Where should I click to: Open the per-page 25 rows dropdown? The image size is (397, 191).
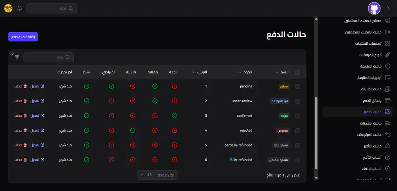146,175
